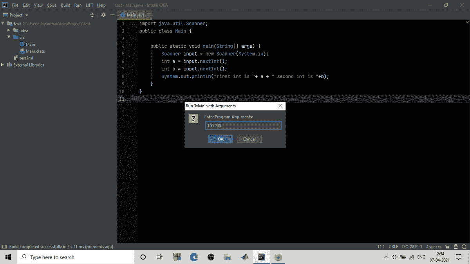Click the Program Arguments input field
Screen dimensions: 470x264
[x=243, y=126]
